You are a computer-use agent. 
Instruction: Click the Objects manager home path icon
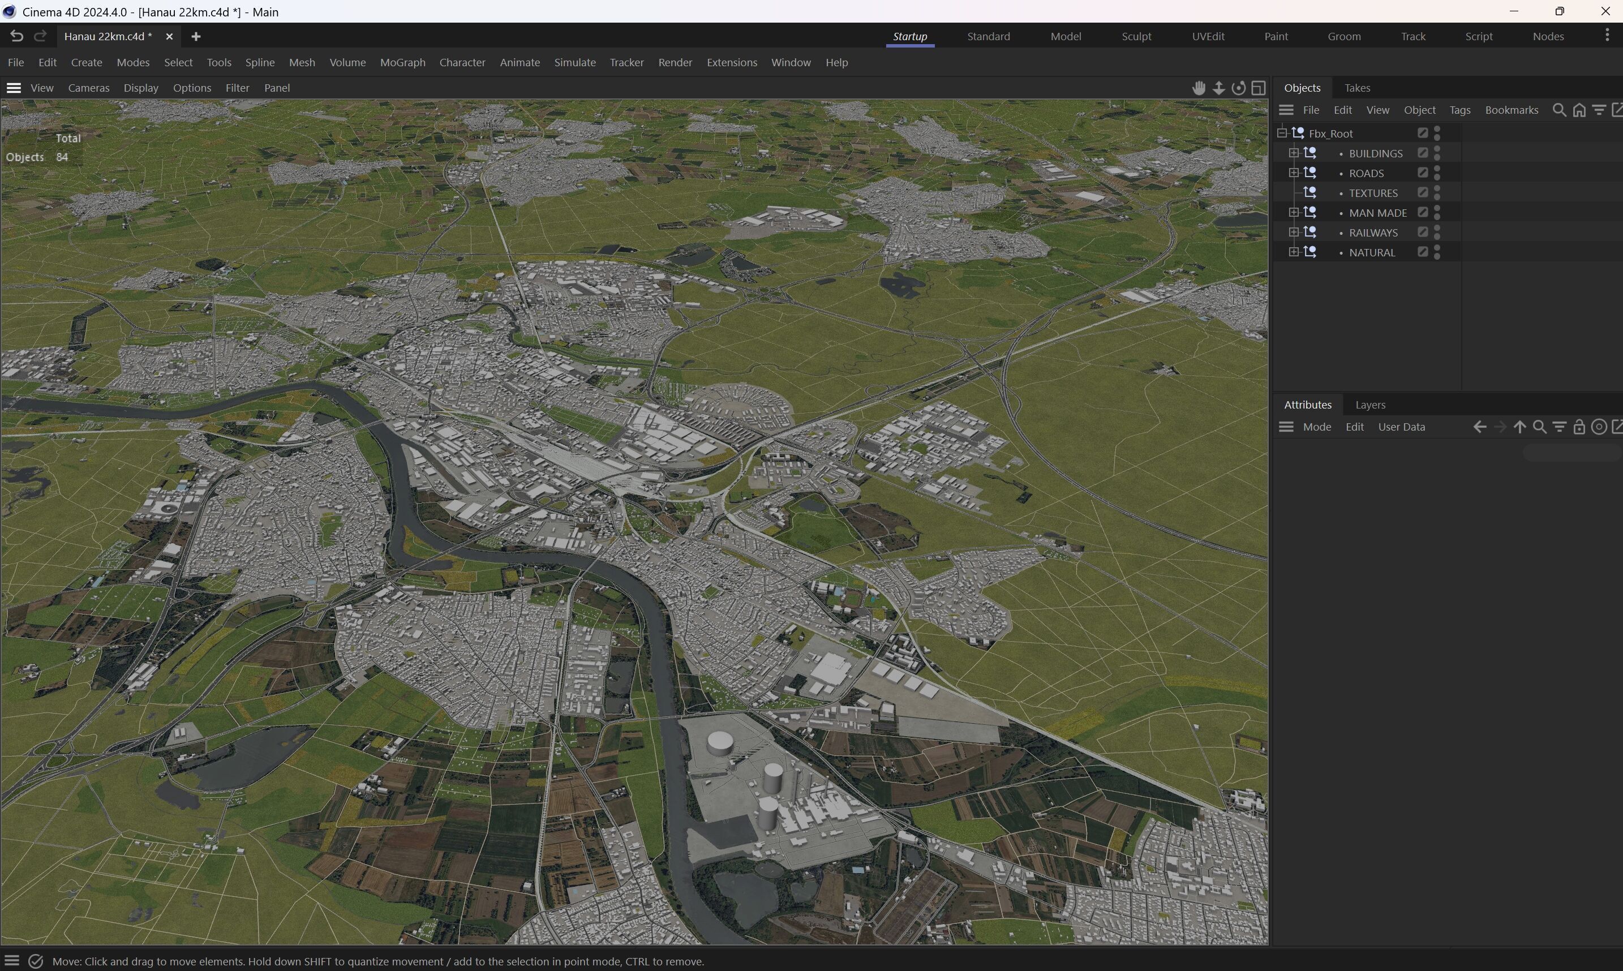click(1579, 110)
